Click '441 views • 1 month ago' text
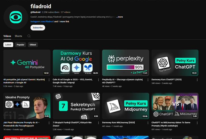The height and width of the screenshot is (139, 206). click(x=112, y=126)
